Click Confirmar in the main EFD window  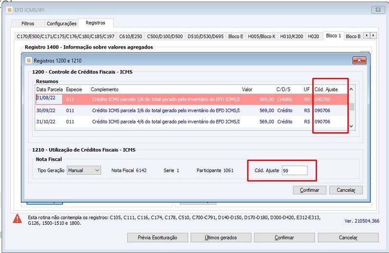click(x=284, y=237)
